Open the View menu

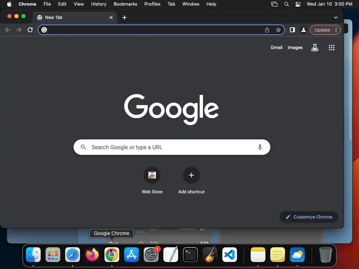click(79, 4)
